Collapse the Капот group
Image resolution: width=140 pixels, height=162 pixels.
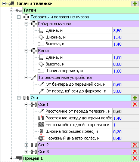26,51
